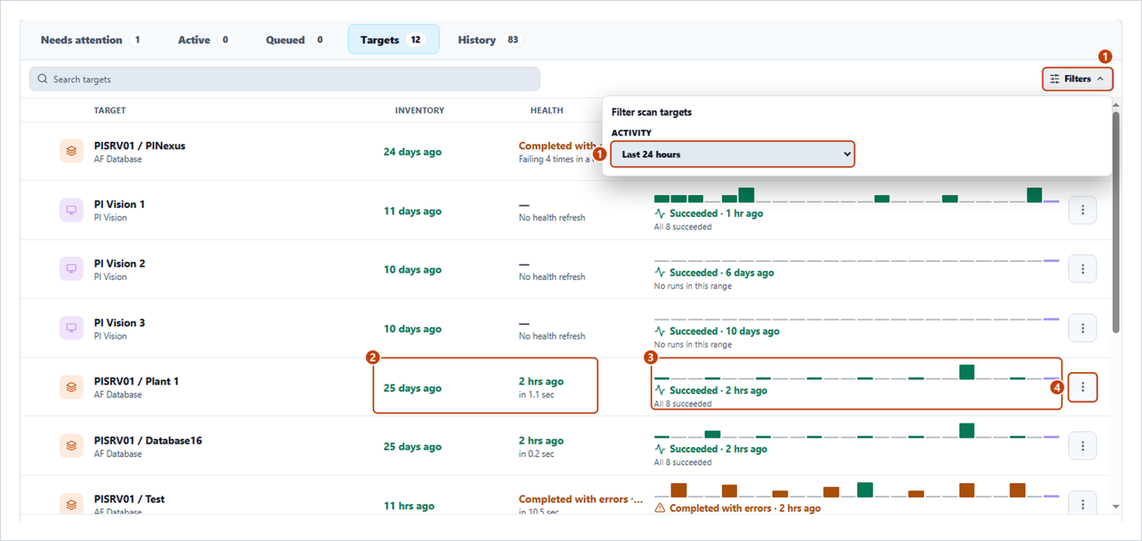Click the PISRV01 / Test database icon

point(71,505)
